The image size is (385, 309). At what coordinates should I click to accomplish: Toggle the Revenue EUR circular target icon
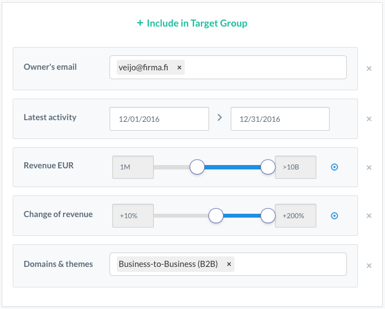pos(334,167)
